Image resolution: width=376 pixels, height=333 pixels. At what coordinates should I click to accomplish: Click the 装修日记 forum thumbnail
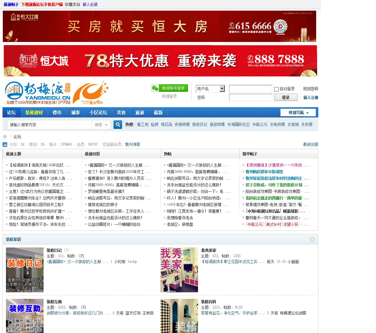click(x=25, y=270)
